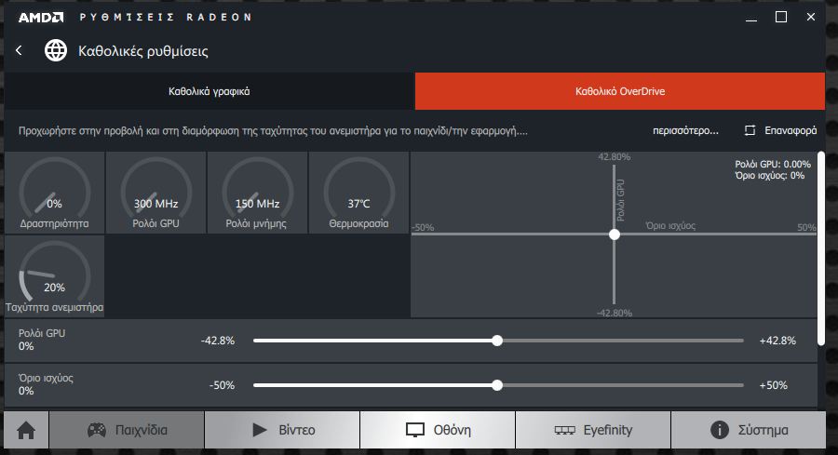This screenshot has height=455, width=838.
Task: Click the περισσότερο... link
Action: 685,130
